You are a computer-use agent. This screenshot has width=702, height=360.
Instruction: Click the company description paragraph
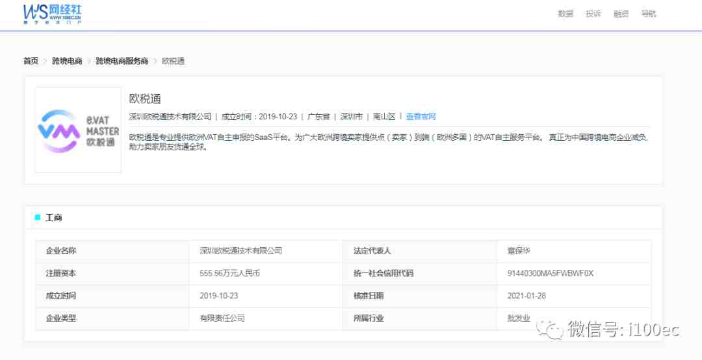pos(389,142)
